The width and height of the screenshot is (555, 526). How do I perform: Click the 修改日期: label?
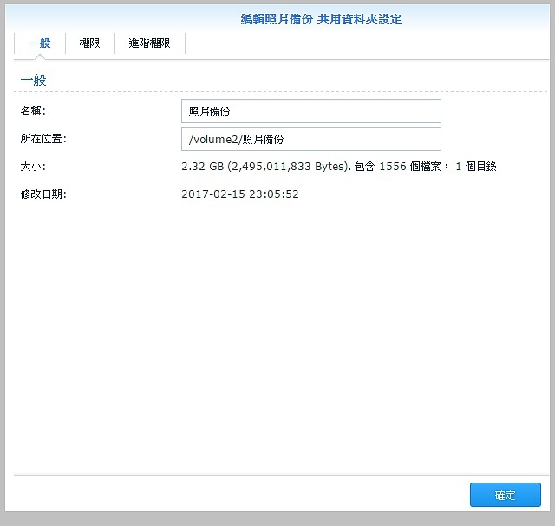(43, 194)
